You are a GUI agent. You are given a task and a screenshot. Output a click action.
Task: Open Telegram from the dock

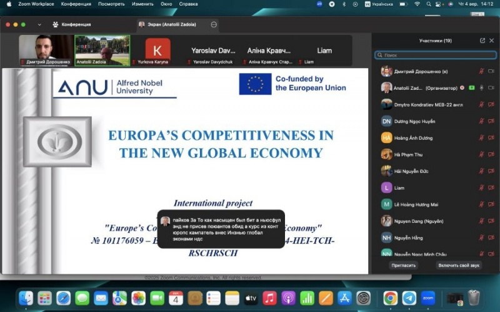coord(409,298)
